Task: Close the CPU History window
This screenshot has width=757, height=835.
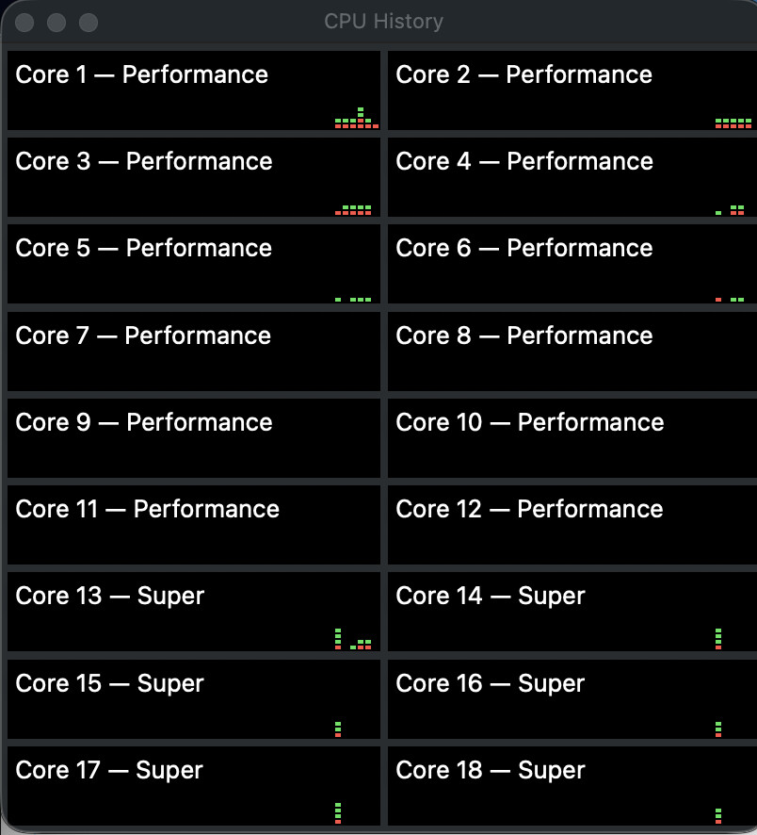Action: pyautogui.click(x=24, y=23)
